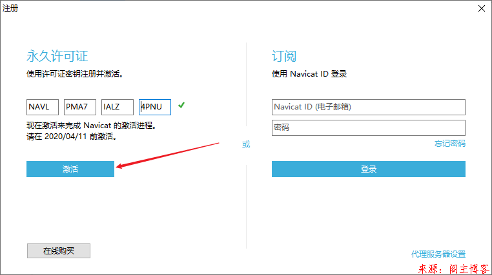Open the 忘记密码 forgot password link

click(449, 144)
